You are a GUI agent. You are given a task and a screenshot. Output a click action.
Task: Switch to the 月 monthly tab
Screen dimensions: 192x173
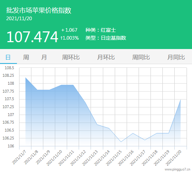(x=44, y=57)
